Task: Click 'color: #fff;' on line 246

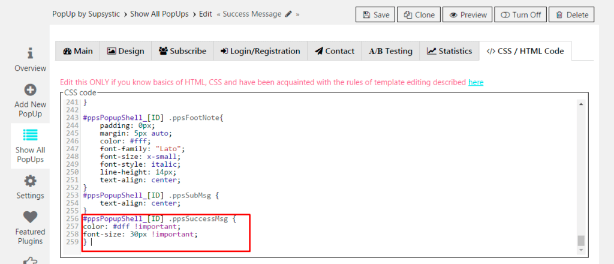Action: 125,141
